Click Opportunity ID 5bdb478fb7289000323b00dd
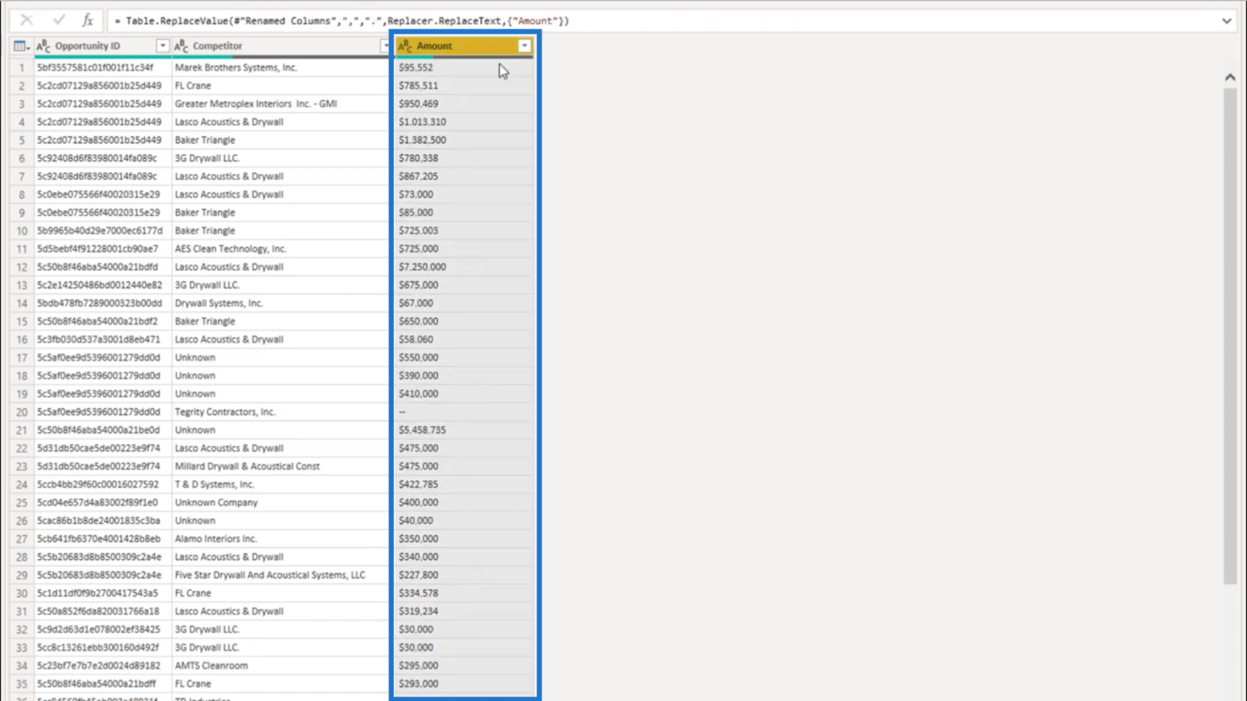 tap(99, 303)
